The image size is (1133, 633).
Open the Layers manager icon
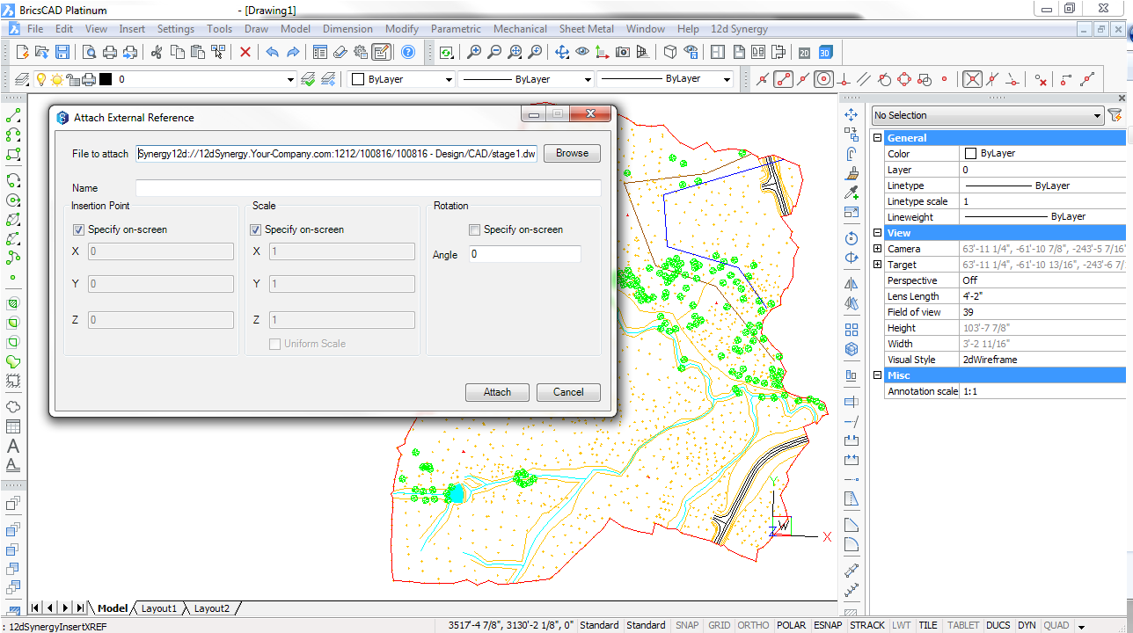pyautogui.click(x=21, y=79)
